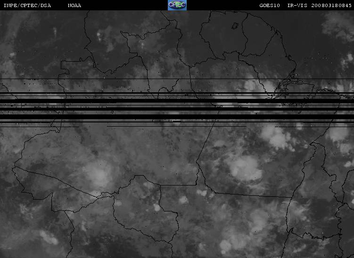Viewport: 354px width, 258px height.
Task: Click the elongated bright cloud at bottom left
Action: pyautogui.click(x=49, y=237)
